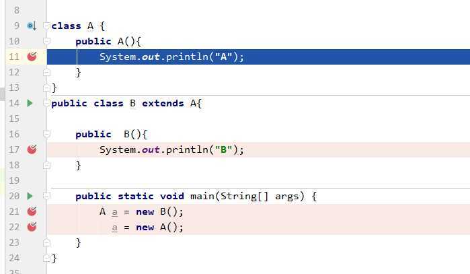Collapse constructor A() fold marker on line 10
This screenshot has width=470, height=274.
[46, 41]
